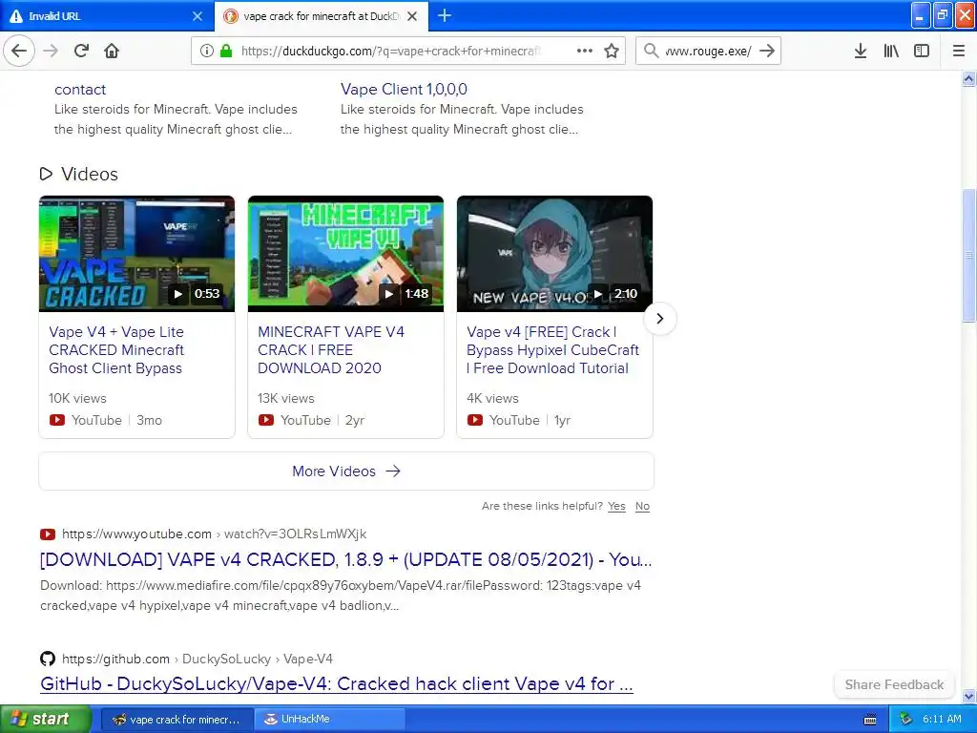The image size is (977, 733).
Task: Open a new tab
Action: (x=445, y=15)
